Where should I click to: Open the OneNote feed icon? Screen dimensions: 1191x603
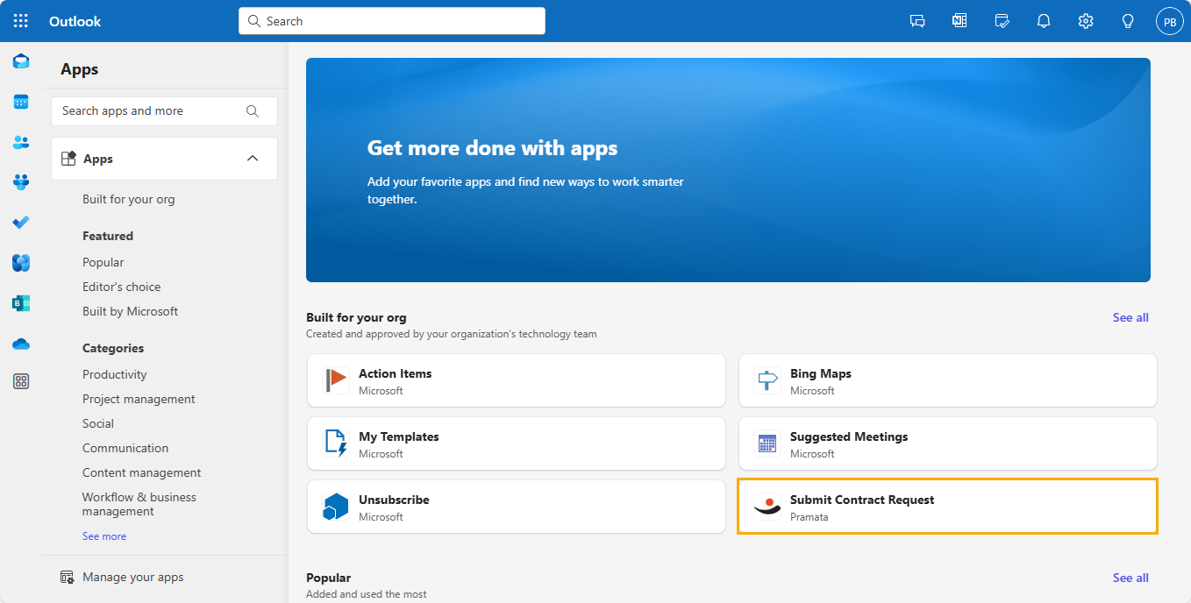click(x=959, y=21)
